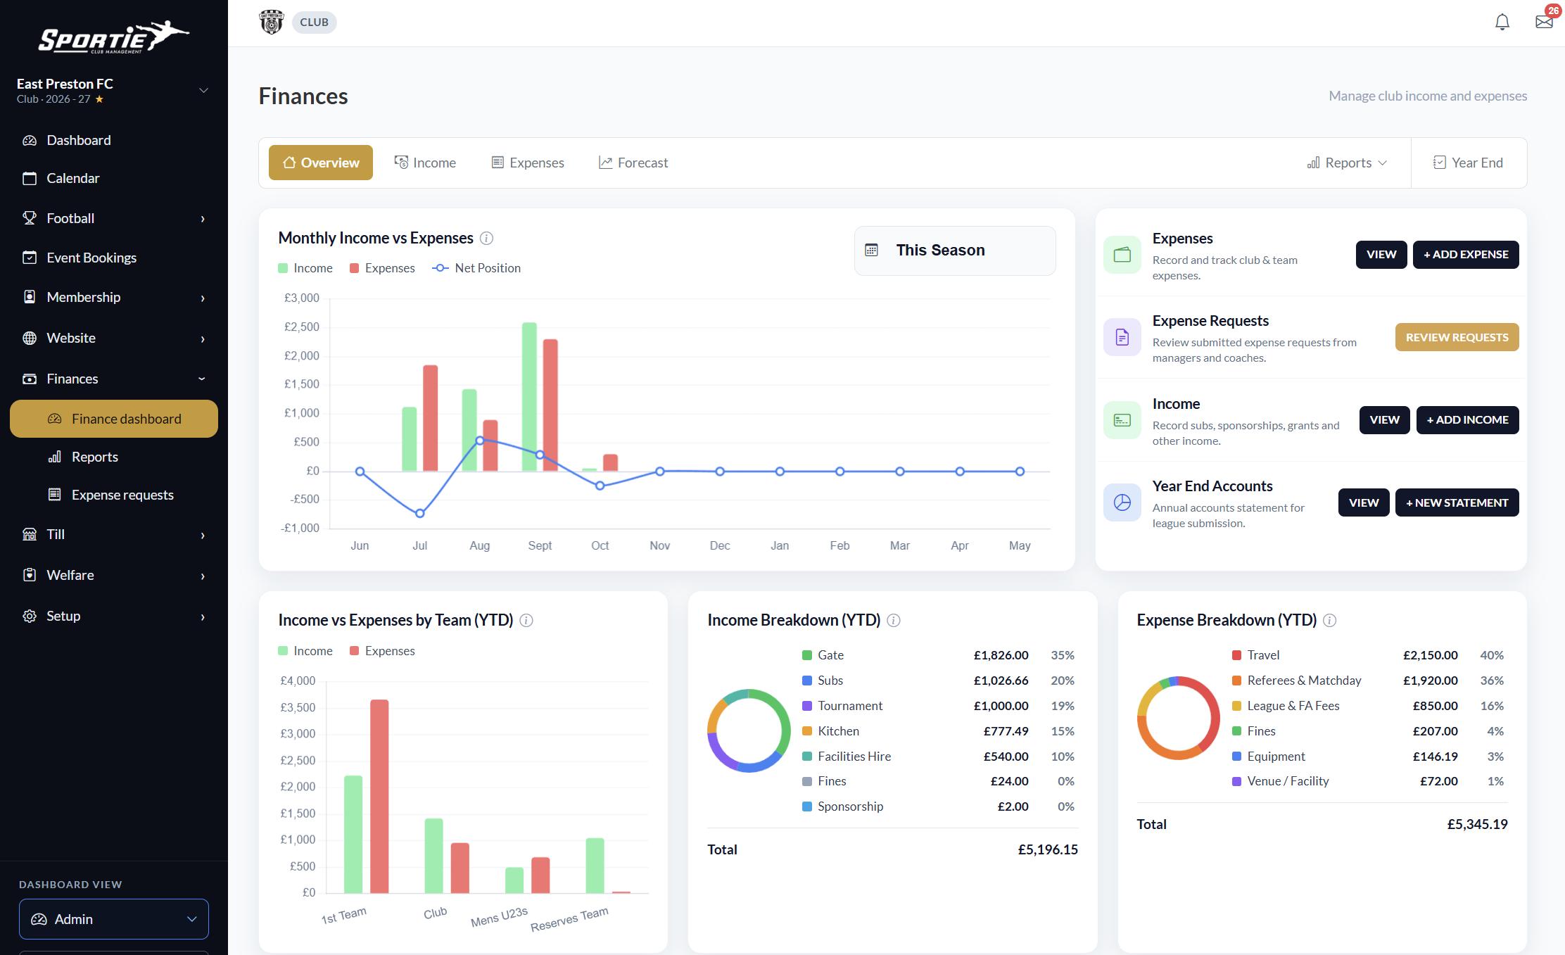Go to Dashboard in the sidebar
Screen dimensions: 1565x955
point(114,140)
